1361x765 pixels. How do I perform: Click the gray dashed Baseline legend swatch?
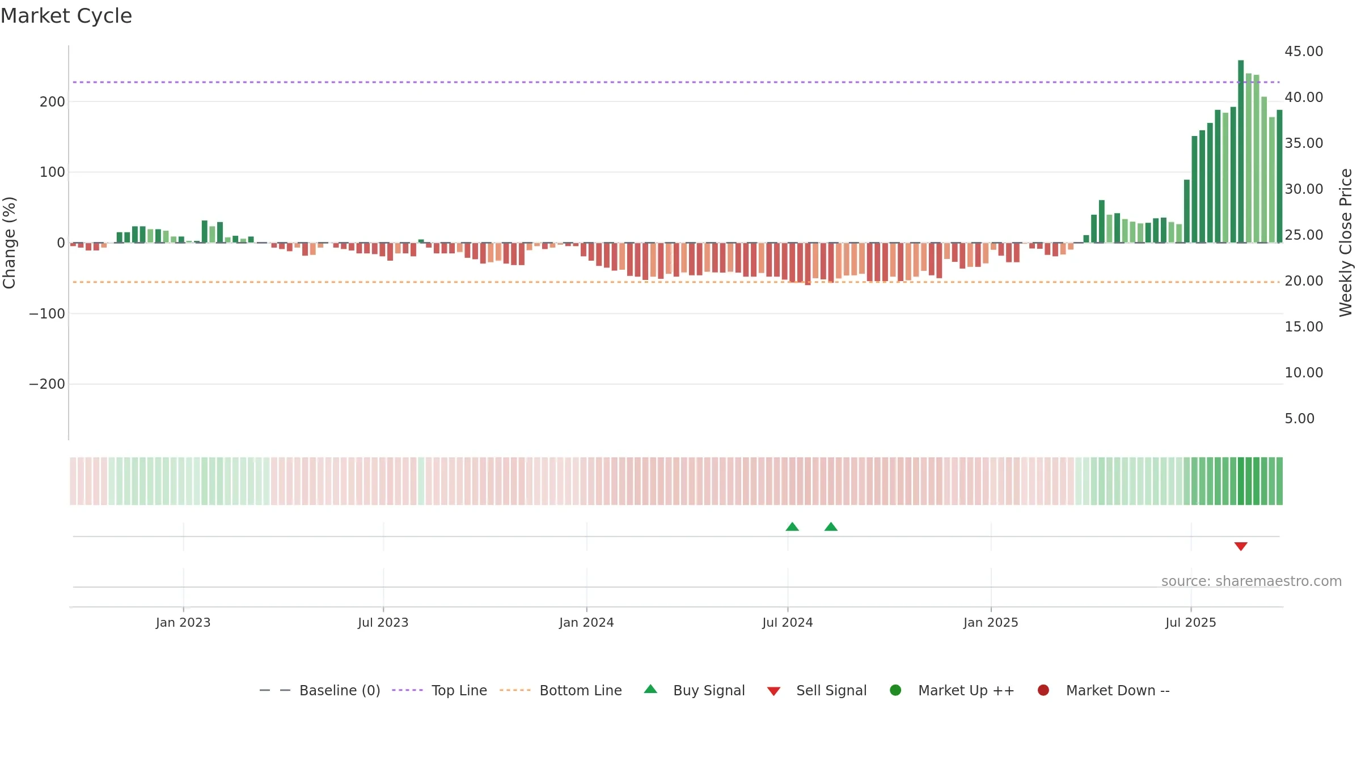275,690
